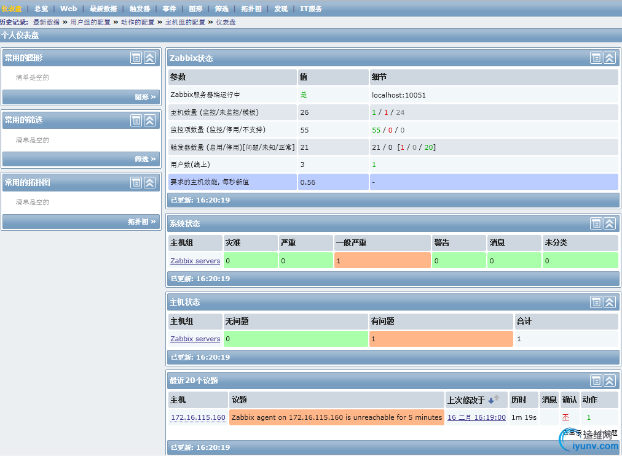Open the 总览 menu tab
Viewport: 622px width, 456px height.
[41, 9]
